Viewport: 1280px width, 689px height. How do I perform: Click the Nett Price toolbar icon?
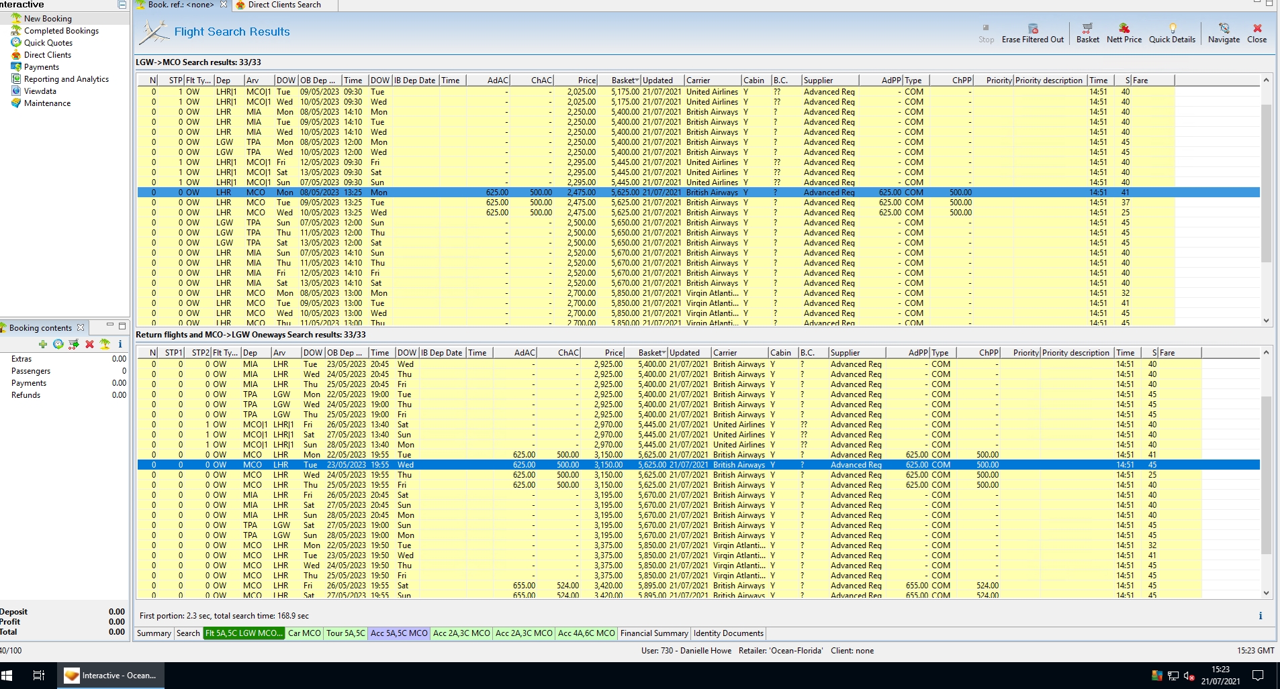(x=1124, y=28)
